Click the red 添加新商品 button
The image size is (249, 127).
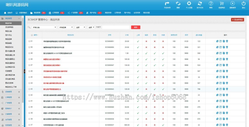click(238, 20)
